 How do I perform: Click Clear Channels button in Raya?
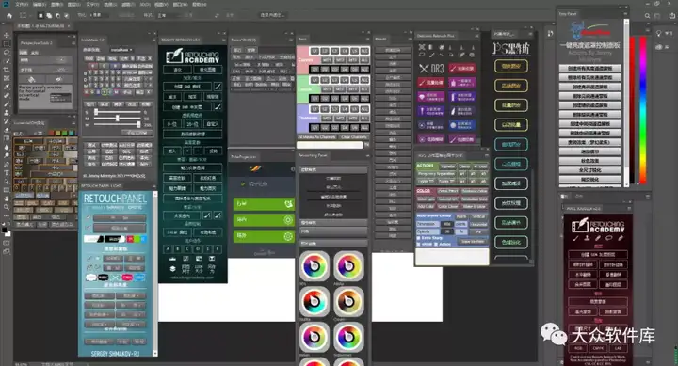point(354,137)
